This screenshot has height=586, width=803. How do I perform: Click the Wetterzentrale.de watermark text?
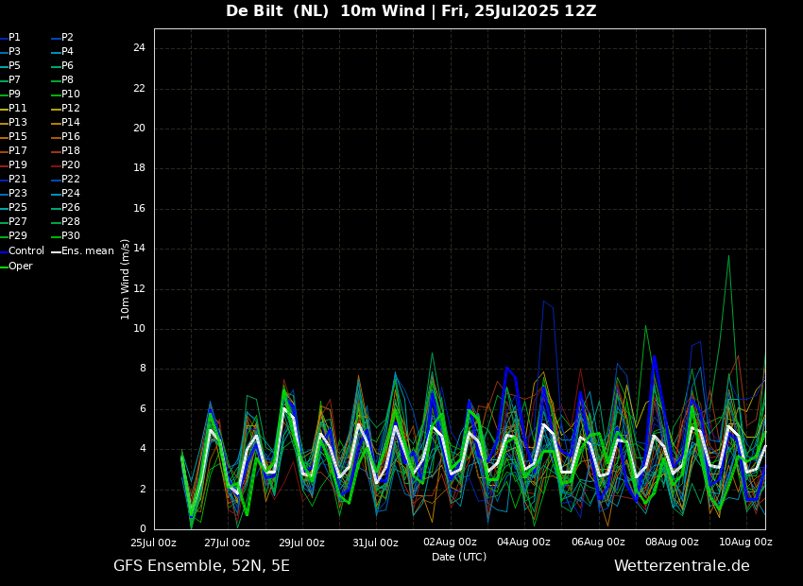click(x=681, y=566)
